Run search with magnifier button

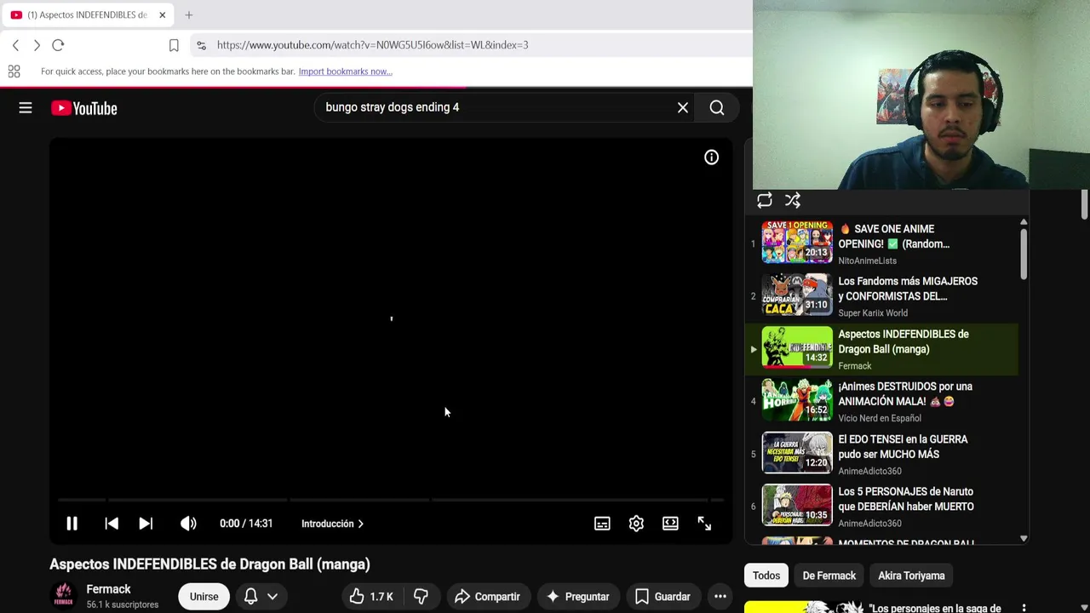click(x=717, y=108)
